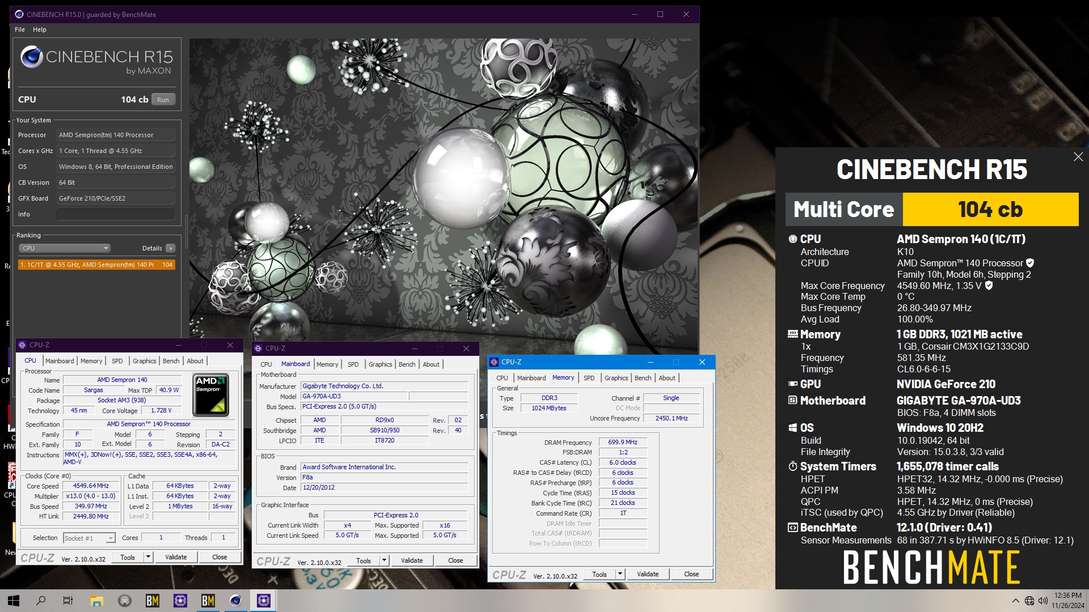Click the Cinebench title bar icon

(19, 14)
